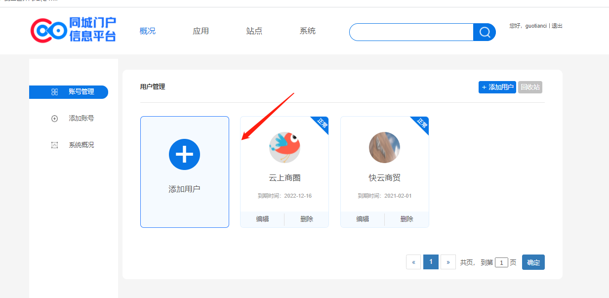Image resolution: width=609 pixels, height=298 pixels.
Task: Click the 云上商圈 name text
Action: click(284, 178)
